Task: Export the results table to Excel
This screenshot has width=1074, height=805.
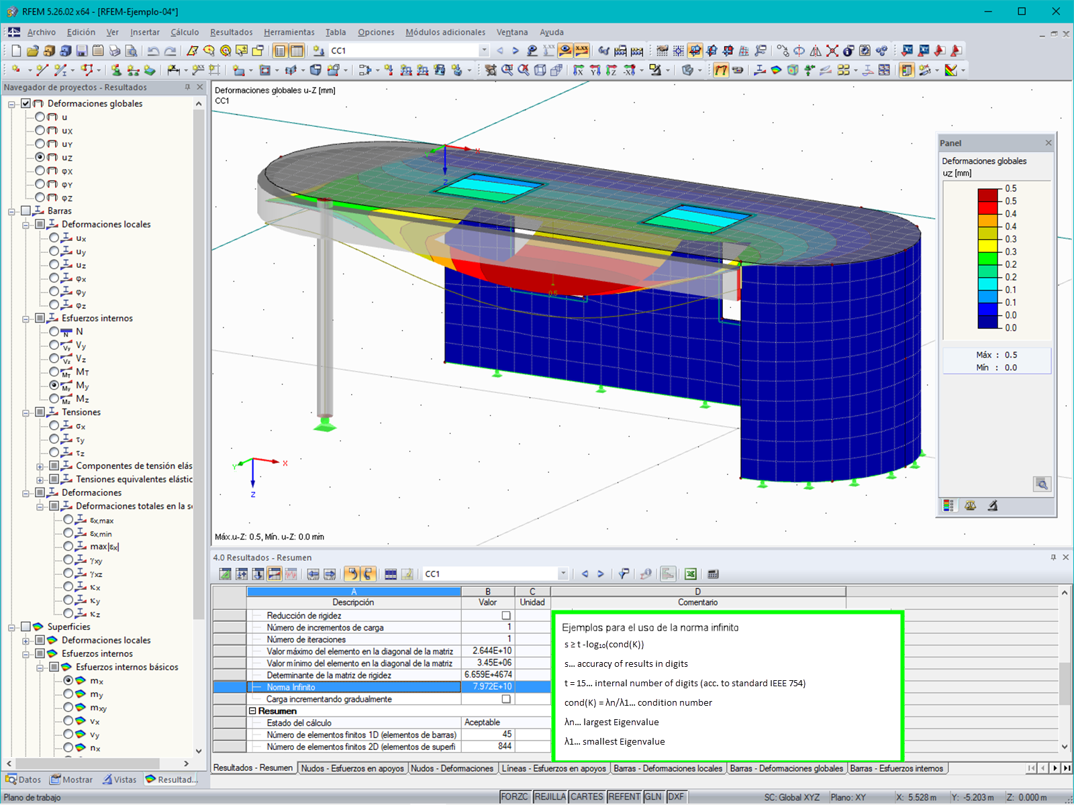Action: pyautogui.click(x=690, y=574)
